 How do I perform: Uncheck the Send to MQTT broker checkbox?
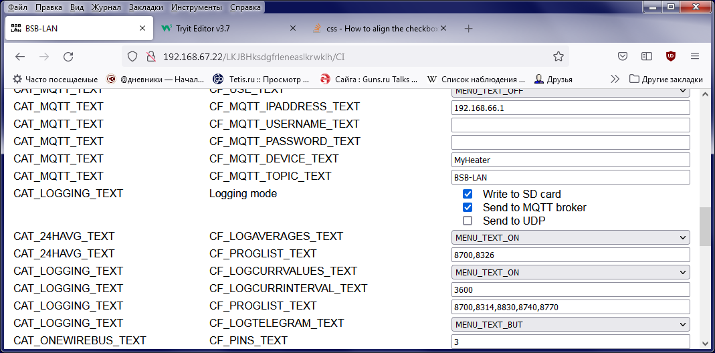click(x=468, y=207)
